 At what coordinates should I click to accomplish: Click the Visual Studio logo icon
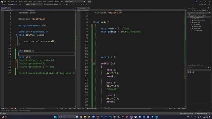[x=2, y=2]
